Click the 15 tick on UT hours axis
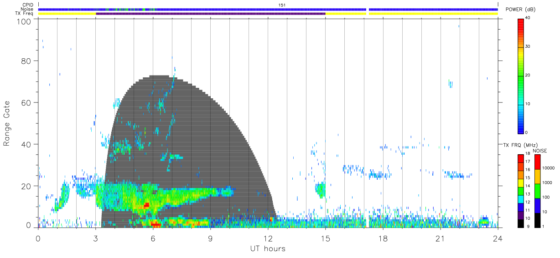 (325, 238)
